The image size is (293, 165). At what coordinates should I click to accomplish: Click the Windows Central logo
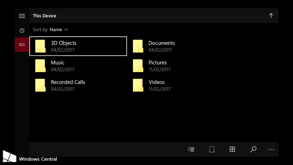point(10,156)
